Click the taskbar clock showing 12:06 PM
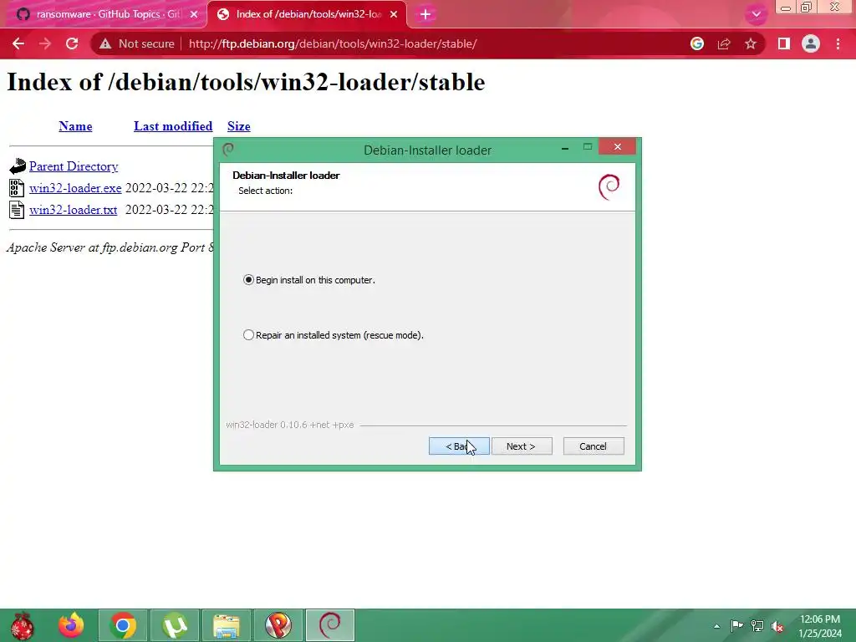856x642 pixels. 820,626
